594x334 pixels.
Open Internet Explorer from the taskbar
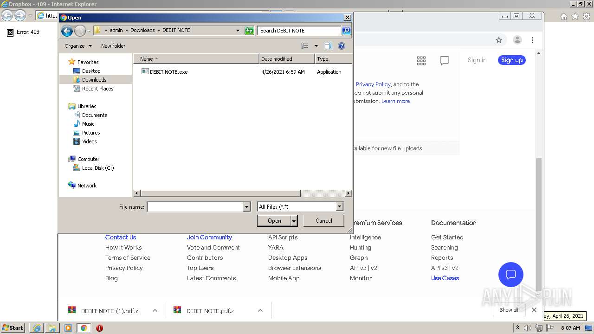pyautogui.click(x=37, y=328)
